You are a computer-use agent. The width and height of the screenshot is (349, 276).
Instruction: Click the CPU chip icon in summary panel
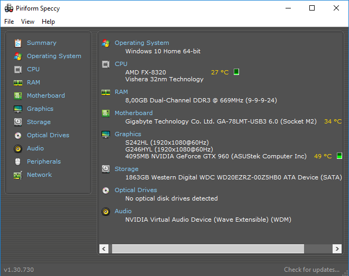106,64
